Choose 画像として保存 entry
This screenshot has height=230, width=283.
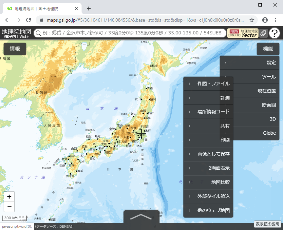(x=208, y=154)
